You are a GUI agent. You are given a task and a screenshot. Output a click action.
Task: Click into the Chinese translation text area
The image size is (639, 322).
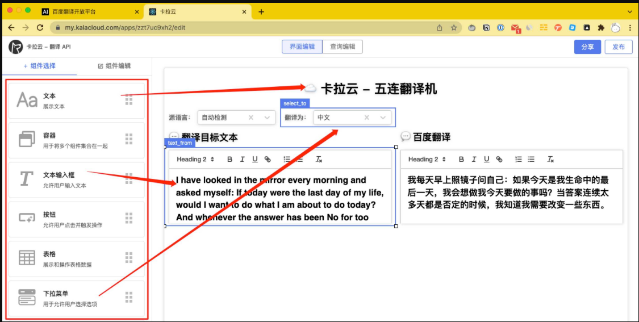click(511, 196)
